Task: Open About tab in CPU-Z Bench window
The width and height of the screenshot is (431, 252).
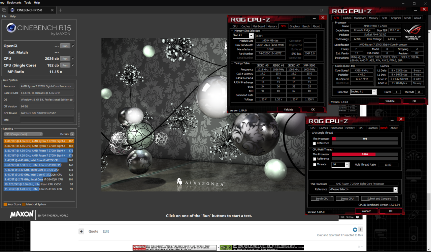Action: coord(394,128)
